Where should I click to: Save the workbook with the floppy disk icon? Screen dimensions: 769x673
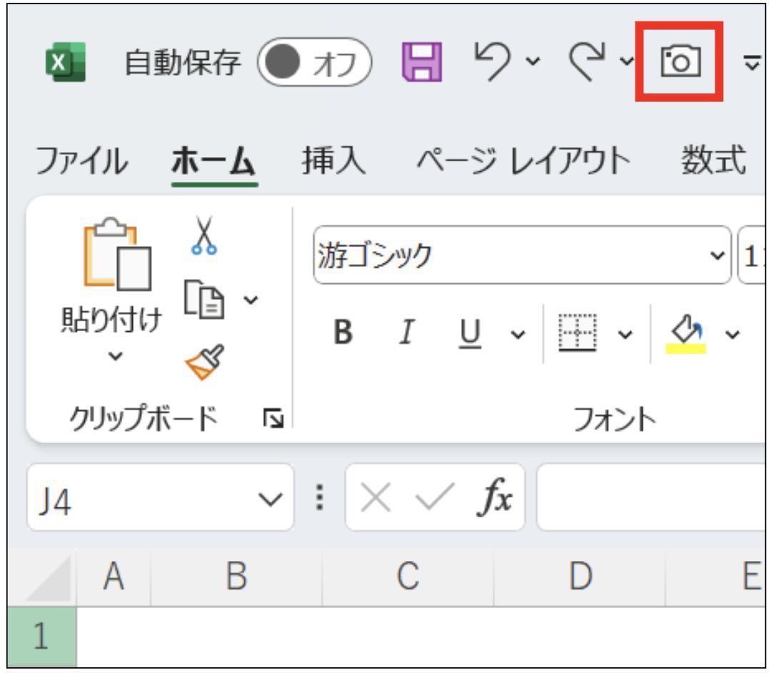(x=422, y=62)
